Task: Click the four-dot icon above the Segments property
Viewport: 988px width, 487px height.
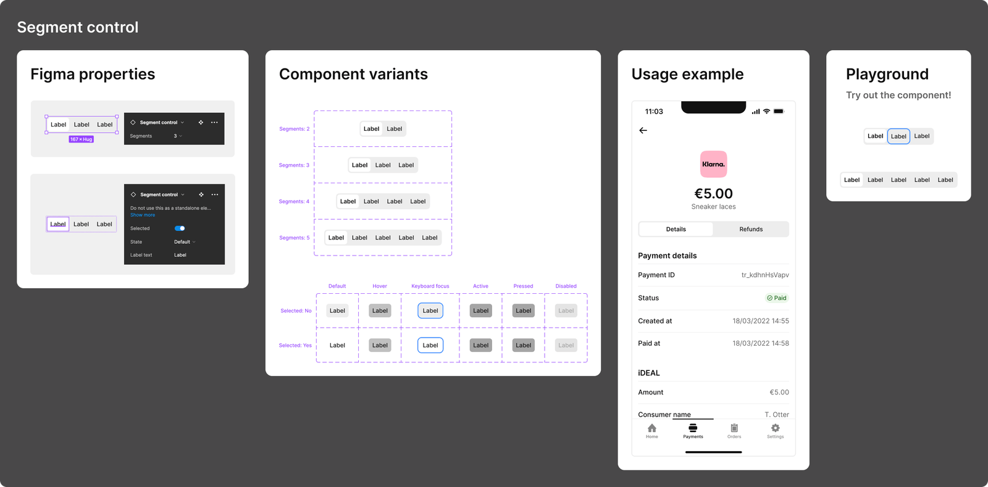Action: click(201, 122)
